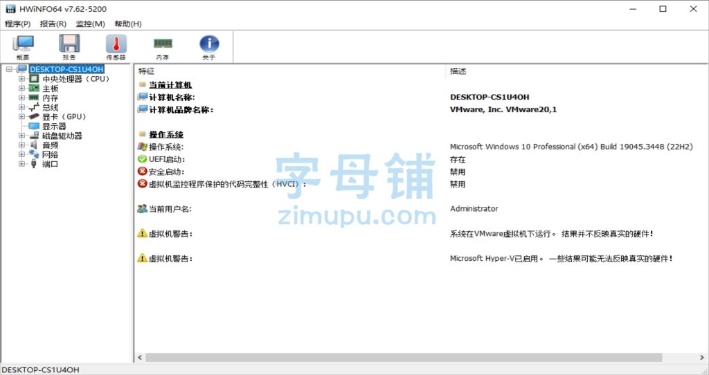Select the 网络 network tree item

pos(50,155)
